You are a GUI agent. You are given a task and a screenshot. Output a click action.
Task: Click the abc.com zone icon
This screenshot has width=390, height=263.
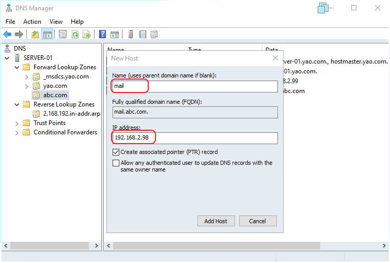pos(36,95)
